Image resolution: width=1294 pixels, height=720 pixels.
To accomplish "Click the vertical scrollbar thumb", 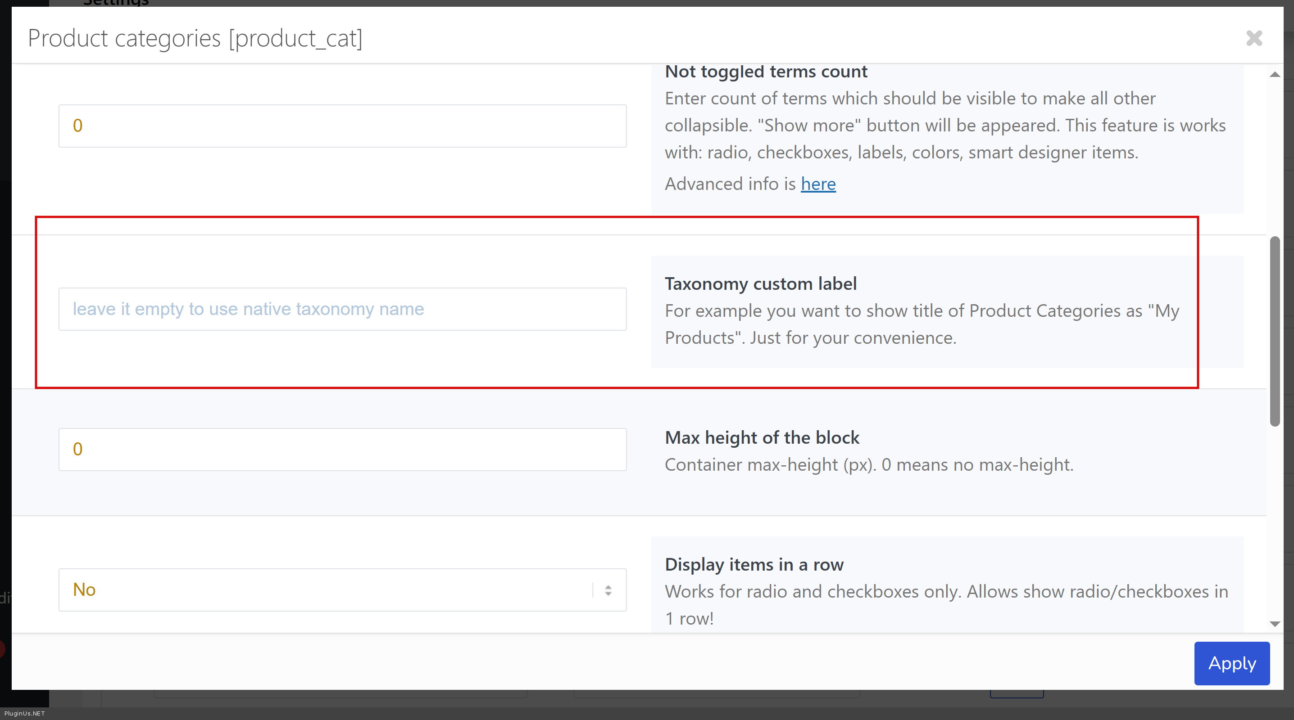I will (x=1275, y=331).
